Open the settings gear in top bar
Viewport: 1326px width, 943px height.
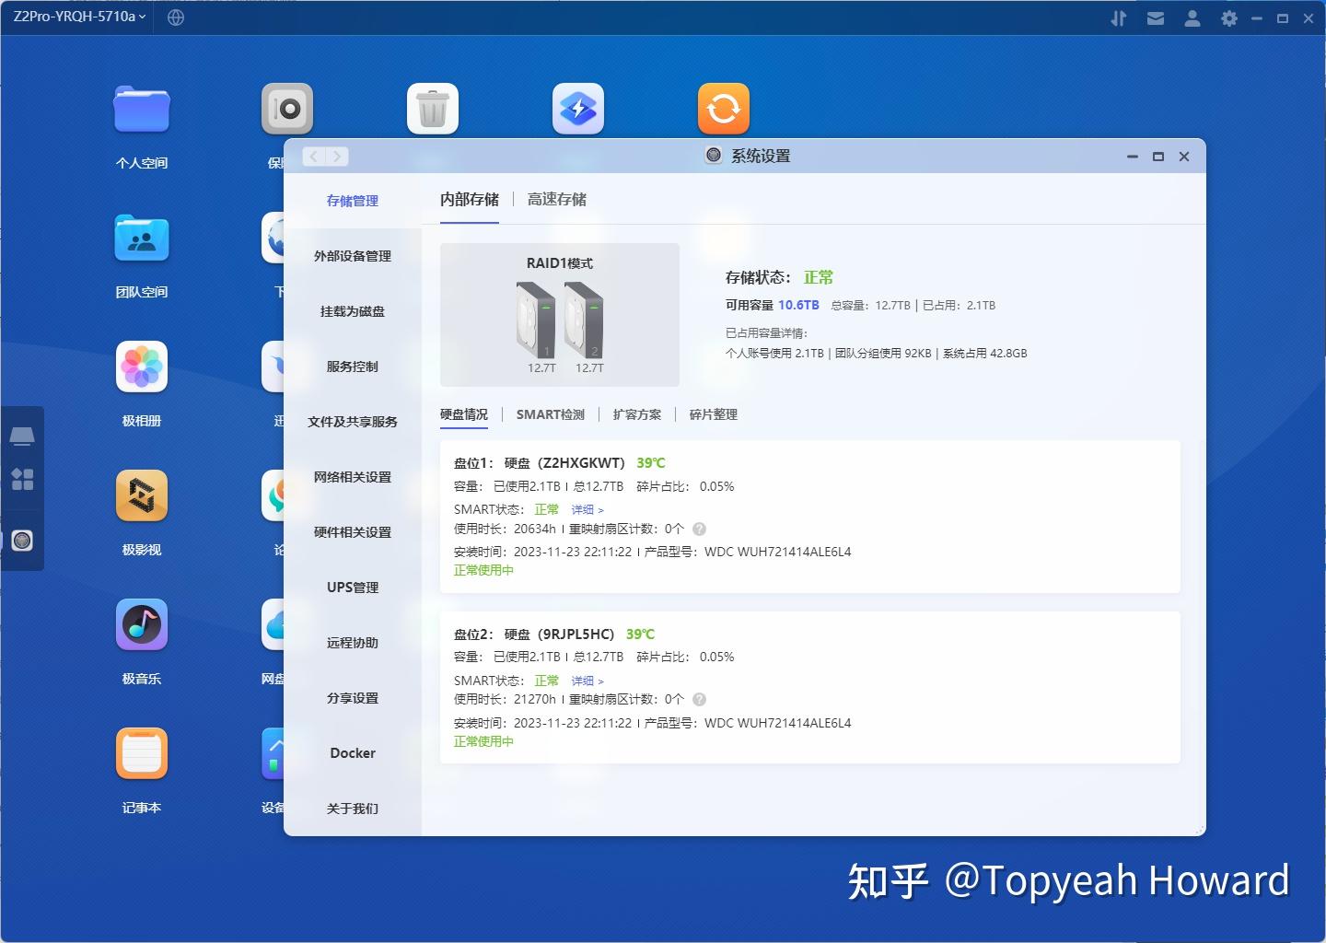pyautogui.click(x=1229, y=17)
